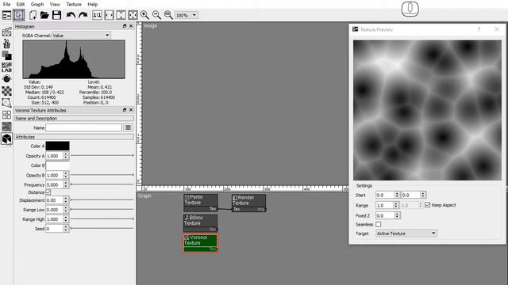Create a new document
Viewport: 508px width, 285px height.
(x=33, y=15)
